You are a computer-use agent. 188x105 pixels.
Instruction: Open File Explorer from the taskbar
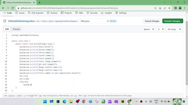pos(71,101)
